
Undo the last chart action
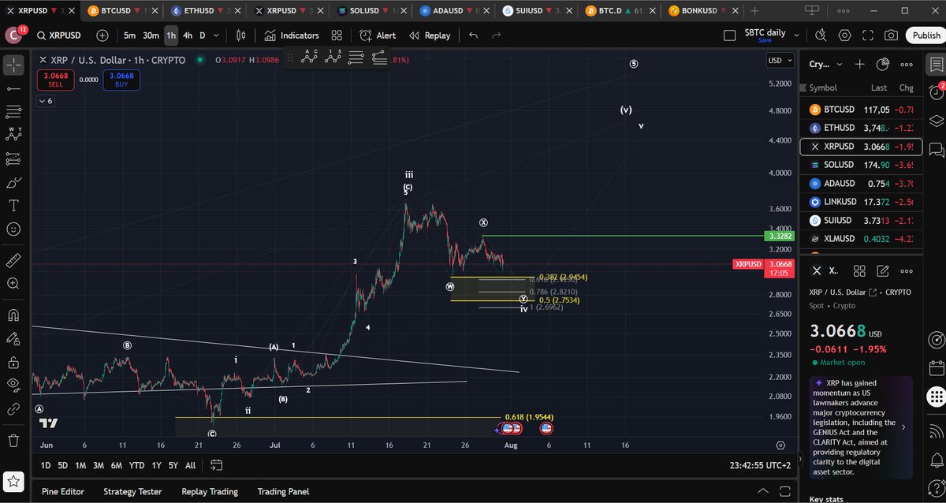click(x=473, y=35)
